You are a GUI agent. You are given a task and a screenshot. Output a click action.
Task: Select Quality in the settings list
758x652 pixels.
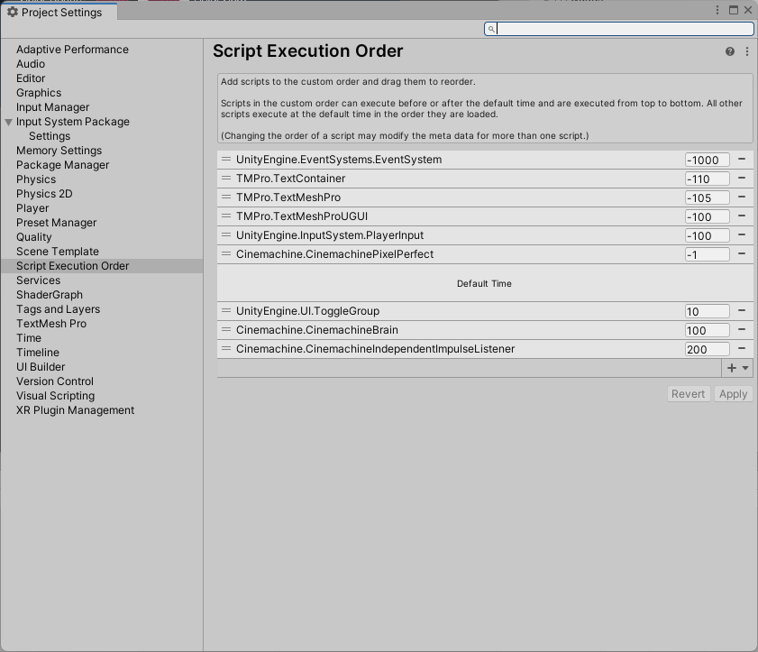click(x=34, y=237)
